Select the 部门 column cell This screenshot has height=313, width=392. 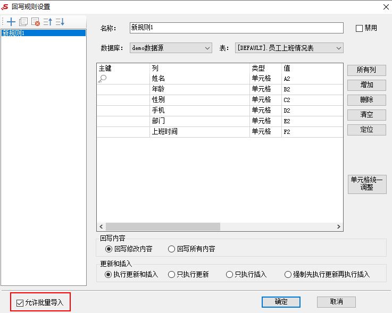click(200, 121)
